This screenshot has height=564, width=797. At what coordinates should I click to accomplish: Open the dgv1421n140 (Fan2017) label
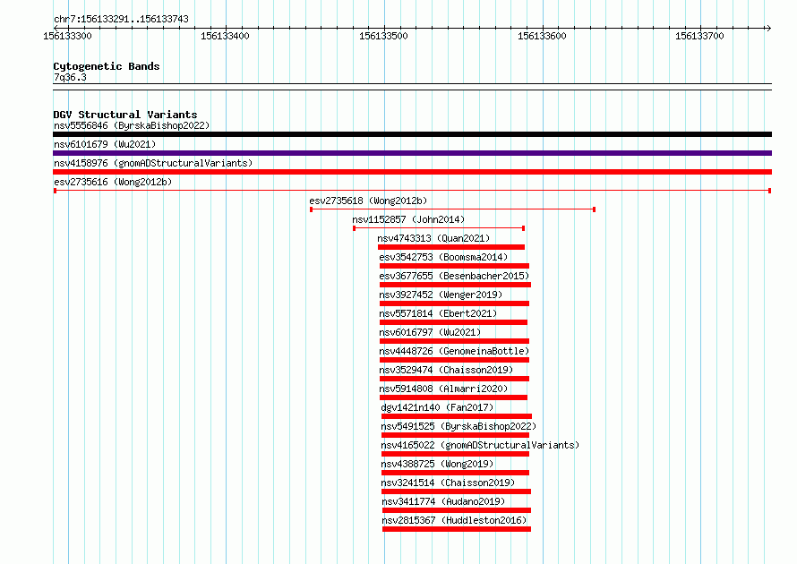[x=437, y=407]
